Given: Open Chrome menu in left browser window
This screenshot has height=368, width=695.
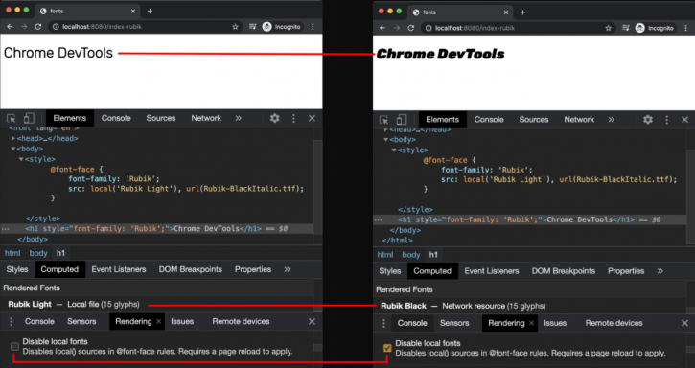Looking at the screenshot, I should pos(313,27).
